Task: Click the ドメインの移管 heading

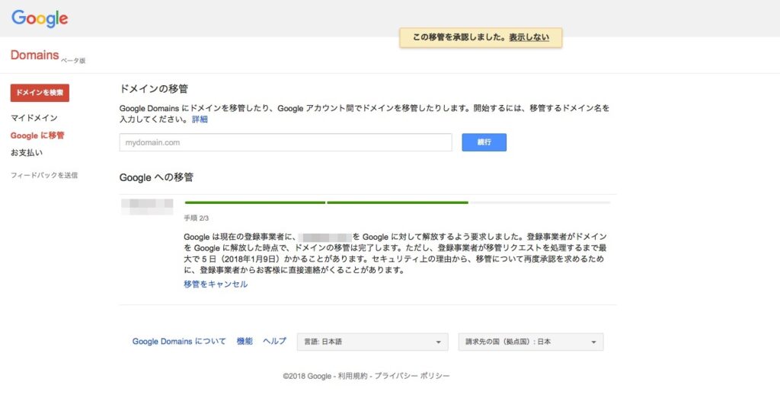Action: (154, 90)
